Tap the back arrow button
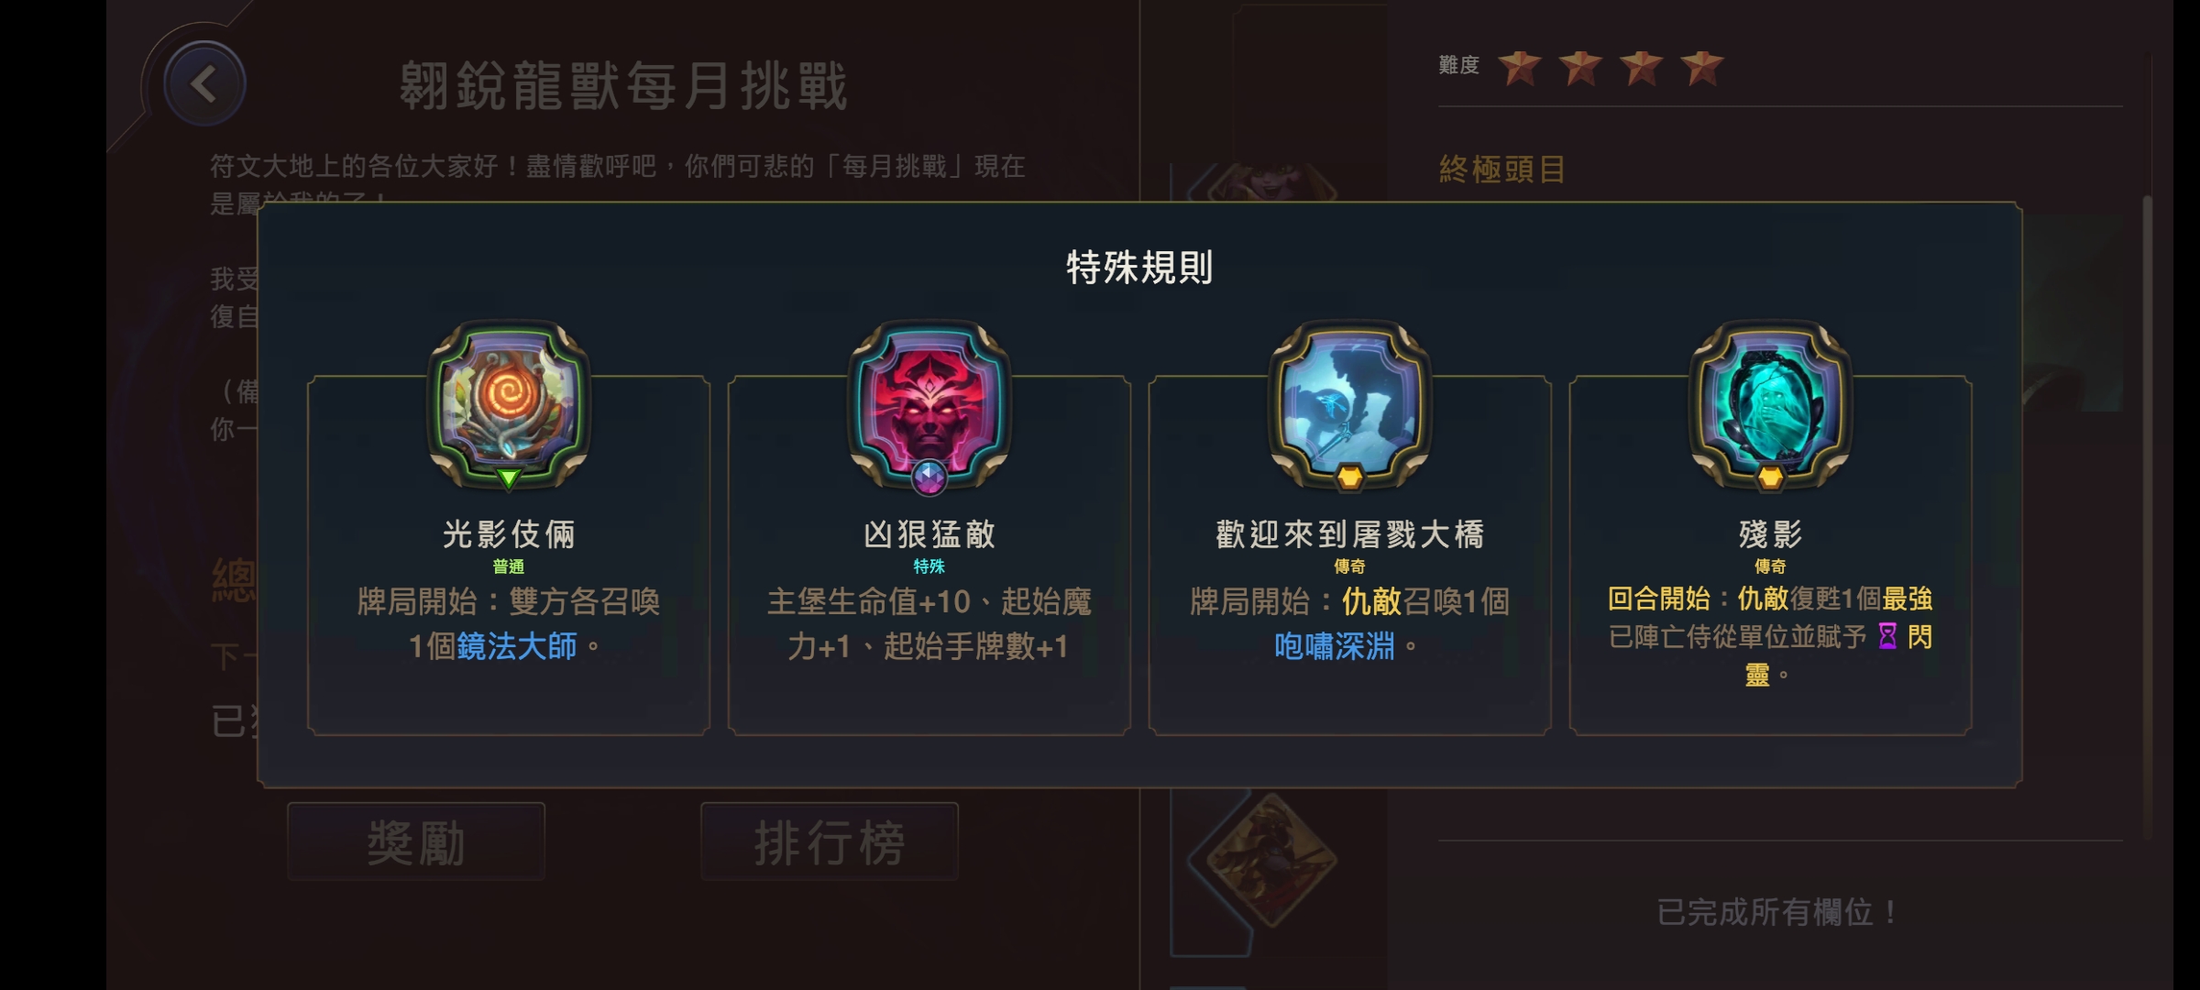The width and height of the screenshot is (2200, 990). [204, 85]
